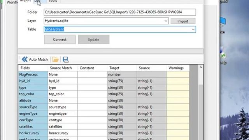Click the Folder path input field
This screenshot has height=140, width=249.
coord(120,12)
